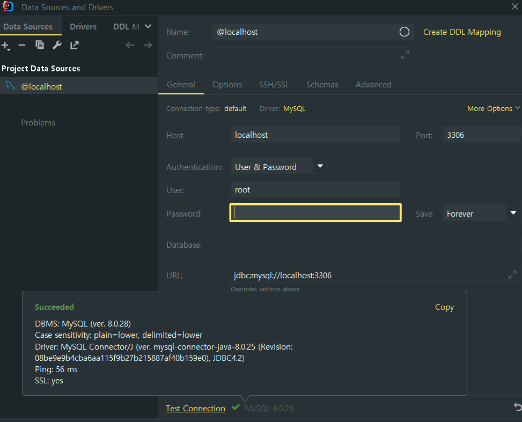Image resolution: width=522 pixels, height=422 pixels.
Task: Click Test Connection link
Action: [195, 409]
